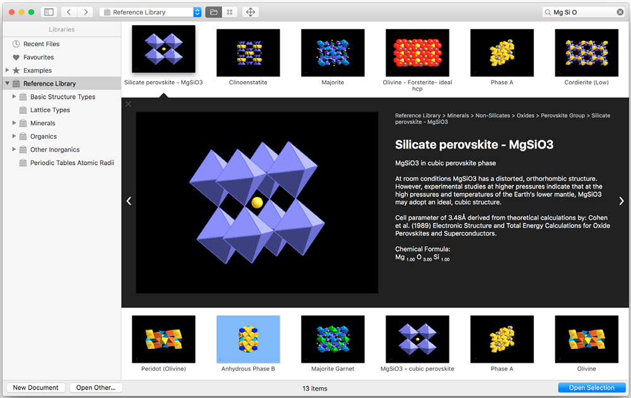Click the library icon beside Lattice Types
The image size is (631, 398).
(x=23, y=110)
